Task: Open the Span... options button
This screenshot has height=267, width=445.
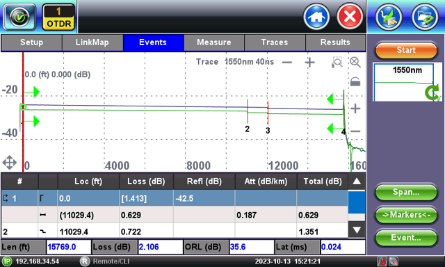Action: click(x=406, y=192)
